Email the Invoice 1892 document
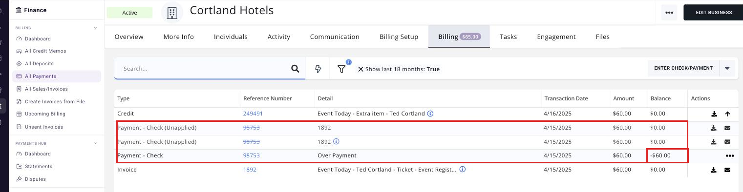 click(727, 170)
